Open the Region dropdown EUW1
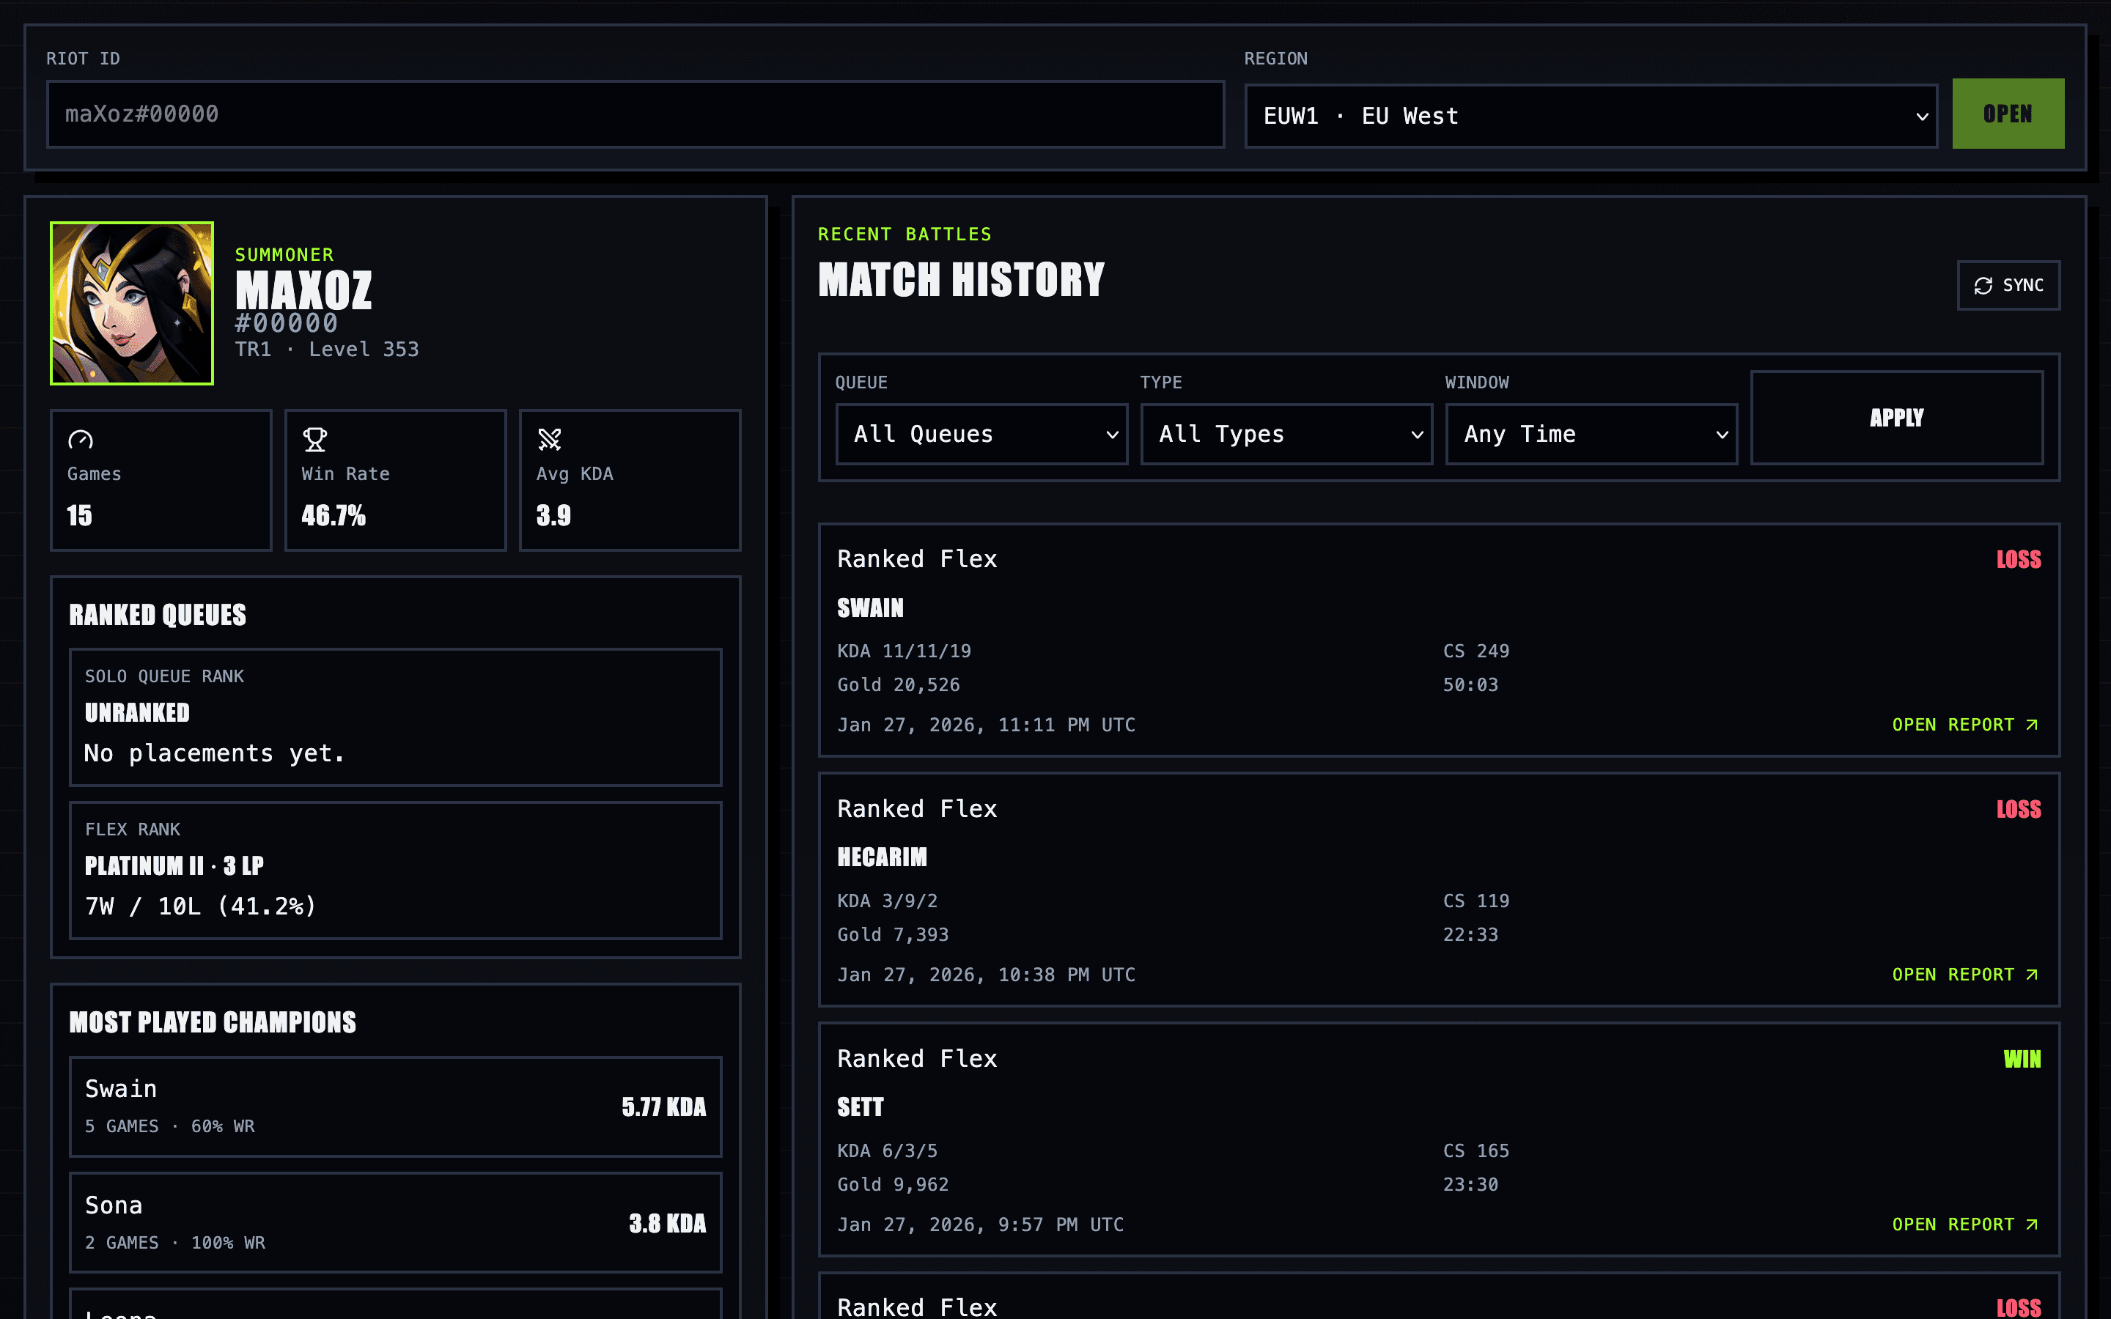Screen dimensions: 2111x1319 (x=1591, y=116)
